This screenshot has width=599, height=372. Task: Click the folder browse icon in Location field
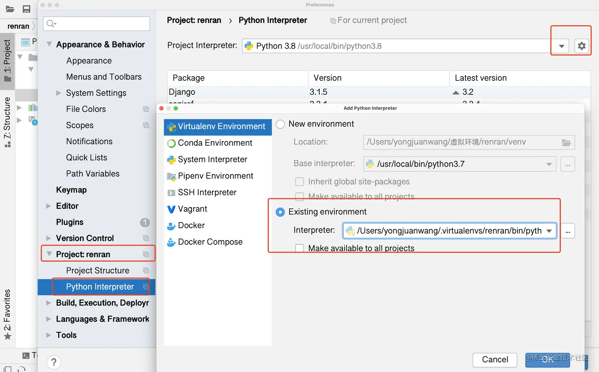(566, 143)
